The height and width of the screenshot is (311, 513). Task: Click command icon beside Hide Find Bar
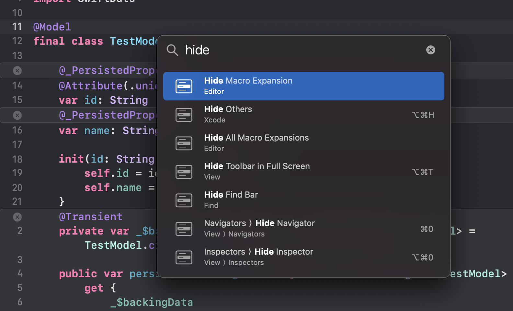[x=184, y=201]
